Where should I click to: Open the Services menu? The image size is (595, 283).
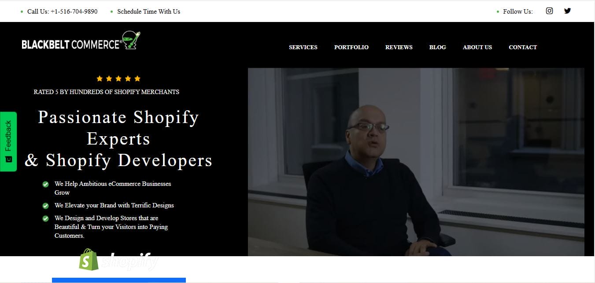[x=303, y=47]
